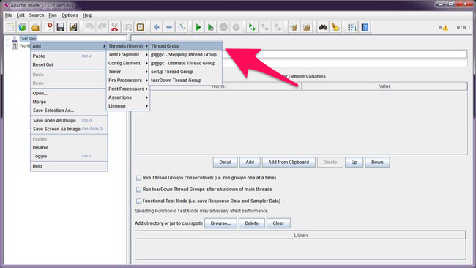
Task: Click the Add variable button
Action: 250,163
